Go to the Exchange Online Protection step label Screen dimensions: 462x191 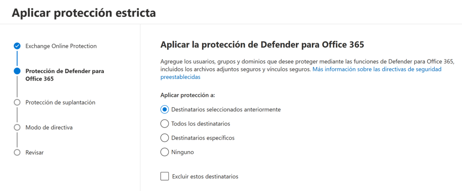tap(61, 46)
